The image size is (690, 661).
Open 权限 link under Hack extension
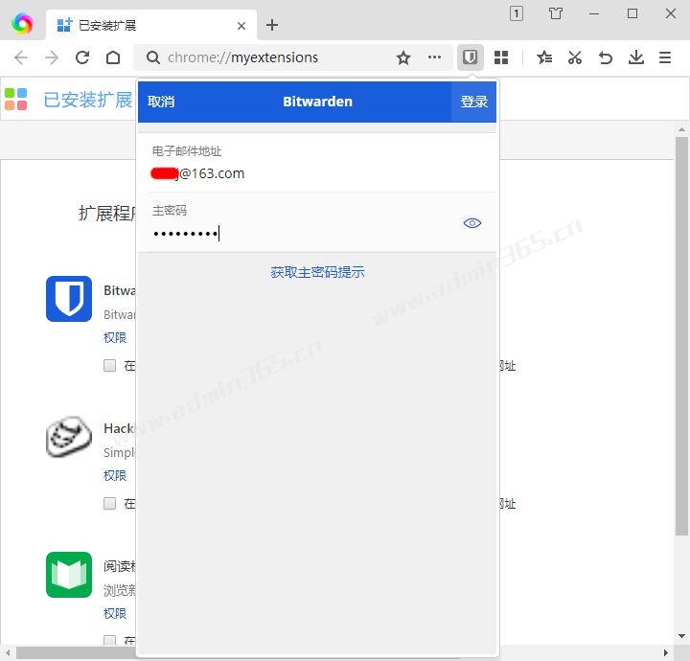115,475
